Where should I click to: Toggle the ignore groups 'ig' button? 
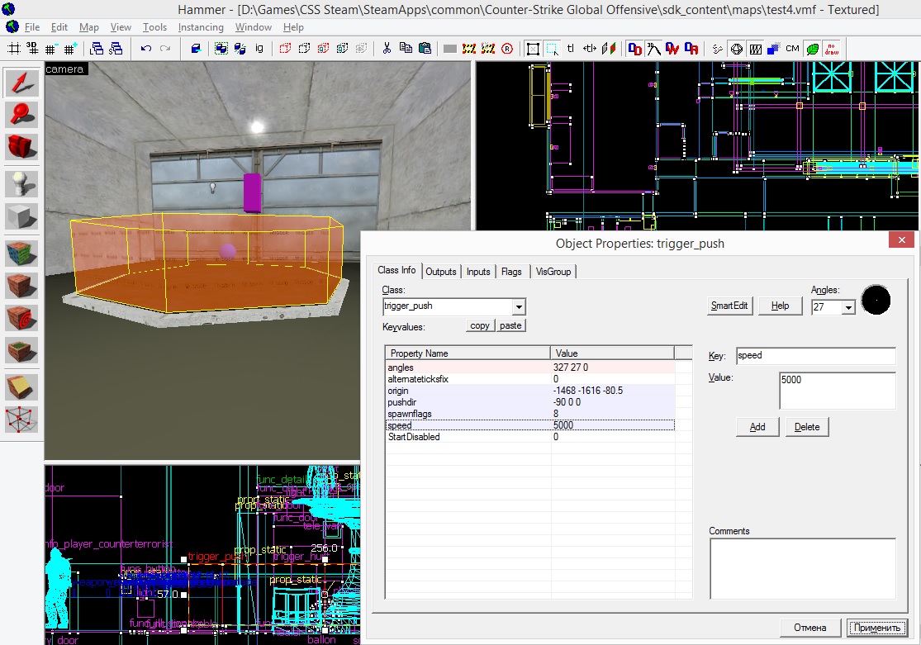point(259,49)
